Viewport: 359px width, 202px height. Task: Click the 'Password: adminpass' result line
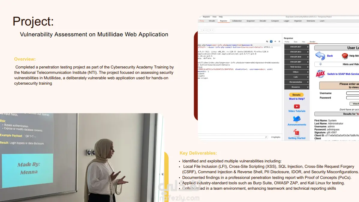click(x=327, y=129)
